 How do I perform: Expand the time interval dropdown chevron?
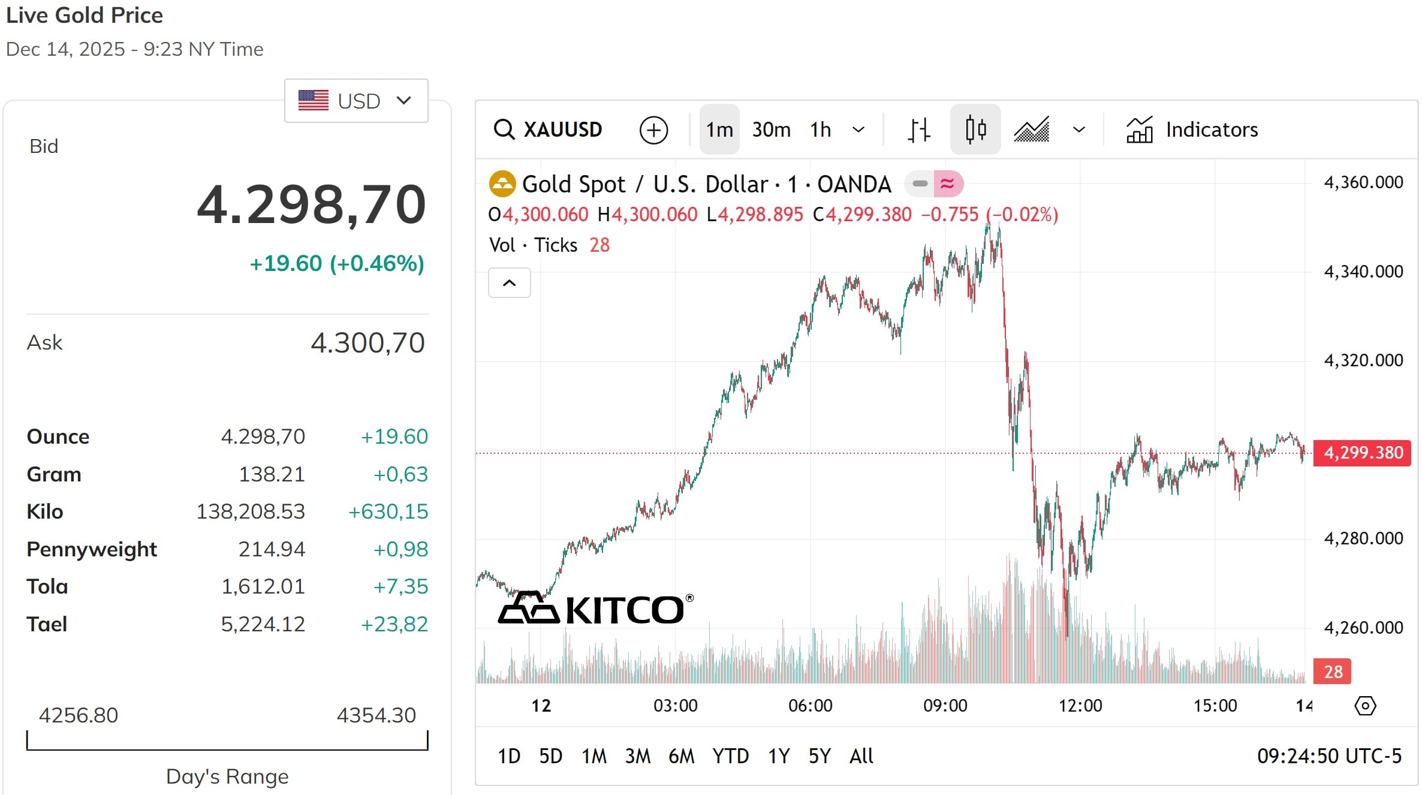(x=858, y=130)
